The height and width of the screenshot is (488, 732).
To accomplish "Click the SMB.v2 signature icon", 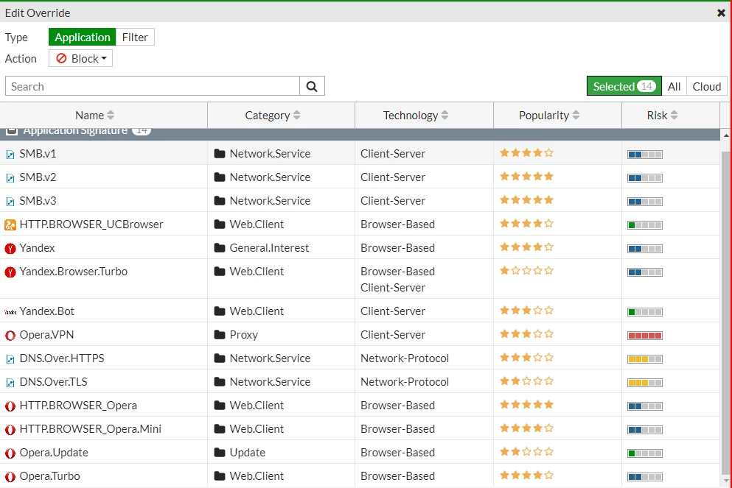I will tap(10, 178).
